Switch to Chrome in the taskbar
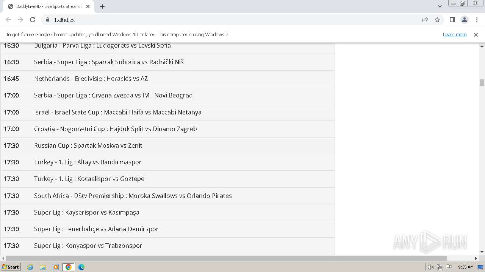The image size is (485, 272). coord(69,267)
